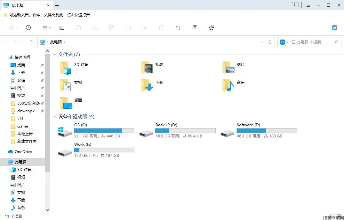This screenshot has height=220, width=344.
Task: Go up one directory level arrow
Action: pos(31,42)
